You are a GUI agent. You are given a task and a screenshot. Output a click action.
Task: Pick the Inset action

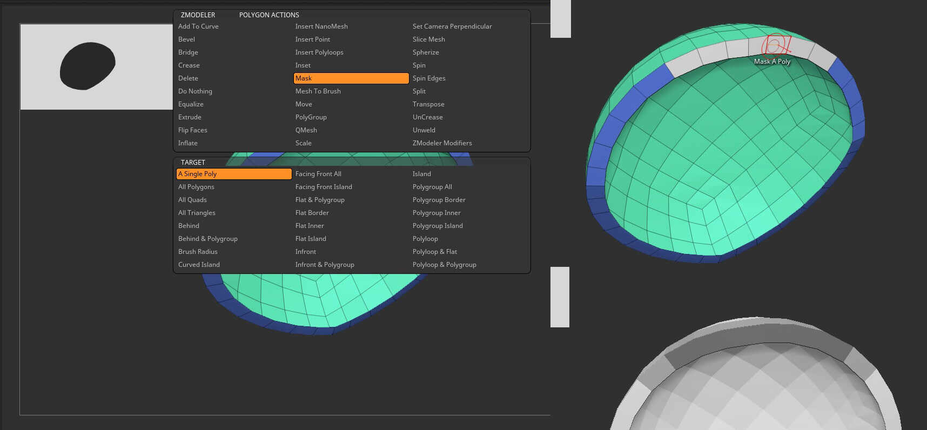point(303,65)
